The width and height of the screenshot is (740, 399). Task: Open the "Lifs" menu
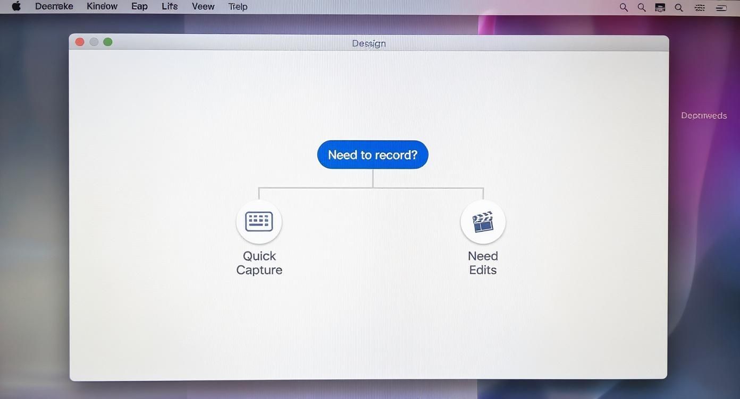170,6
